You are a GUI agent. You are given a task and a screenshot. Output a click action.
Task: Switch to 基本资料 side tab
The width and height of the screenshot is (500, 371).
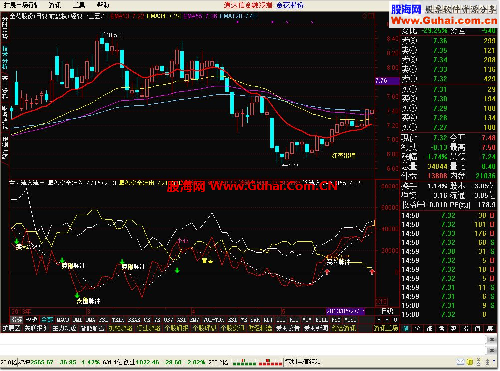tap(5, 87)
